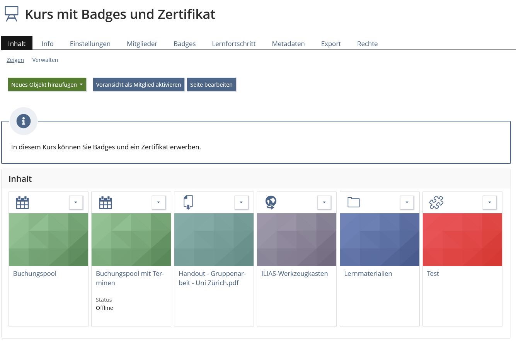Open the Lernfortschritt tab

233,44
